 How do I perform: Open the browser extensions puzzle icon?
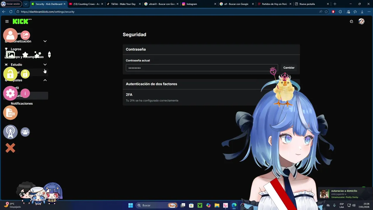[340, 12]
